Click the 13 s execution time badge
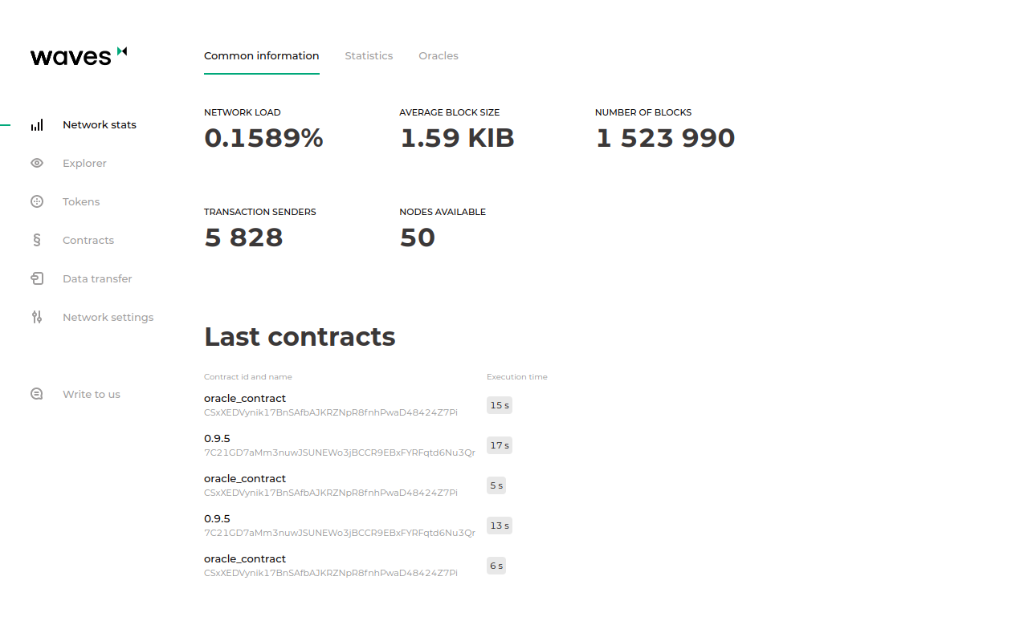This screenshot has width=1024, height=617. coord(499,526)
